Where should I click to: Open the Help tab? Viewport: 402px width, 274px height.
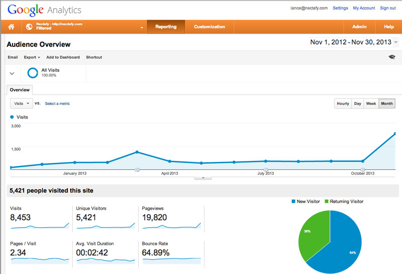388,27
